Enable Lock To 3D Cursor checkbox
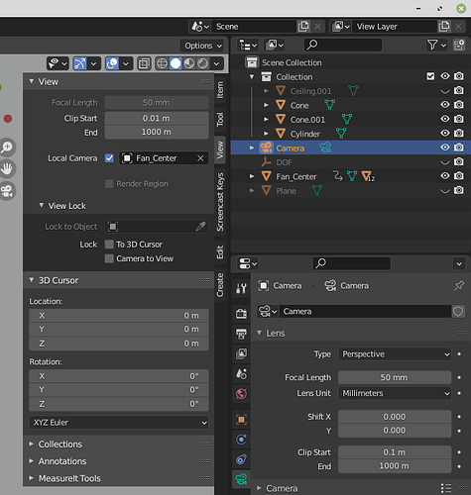The height and width of the screenshot is (495, 471). click(x=109, y=245)
